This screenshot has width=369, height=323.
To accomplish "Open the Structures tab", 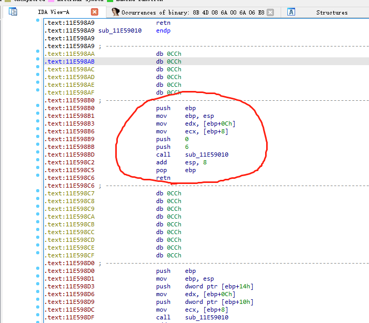I will pyautogui.click(x=332, y=12).
